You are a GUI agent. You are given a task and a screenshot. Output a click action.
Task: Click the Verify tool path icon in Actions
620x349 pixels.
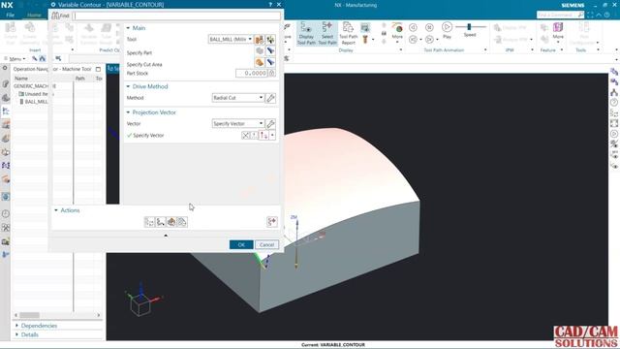pyautogui.click(x=171, y=222)
